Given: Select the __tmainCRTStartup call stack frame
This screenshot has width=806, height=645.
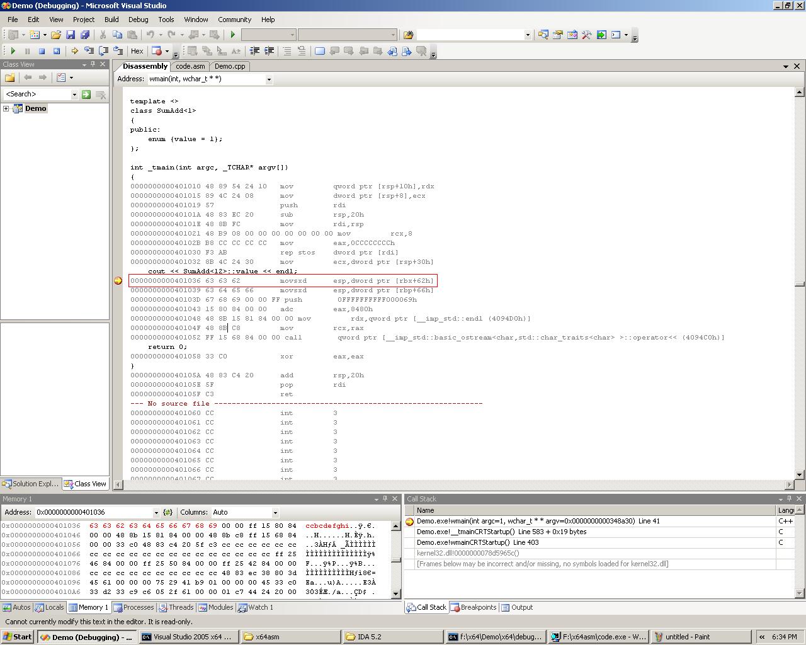Looking at the screenshot, I should [x=596, y=532].
